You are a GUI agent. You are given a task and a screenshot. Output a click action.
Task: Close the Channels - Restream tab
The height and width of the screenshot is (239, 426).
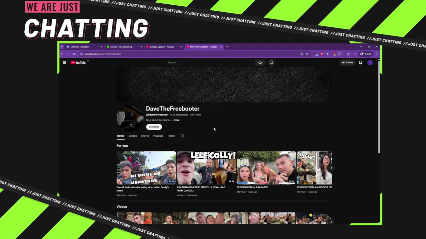pyautogui.click(x=101, y=47)
